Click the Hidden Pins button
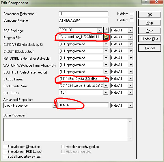This screenshot has width=164, height=162. [150, 39]
